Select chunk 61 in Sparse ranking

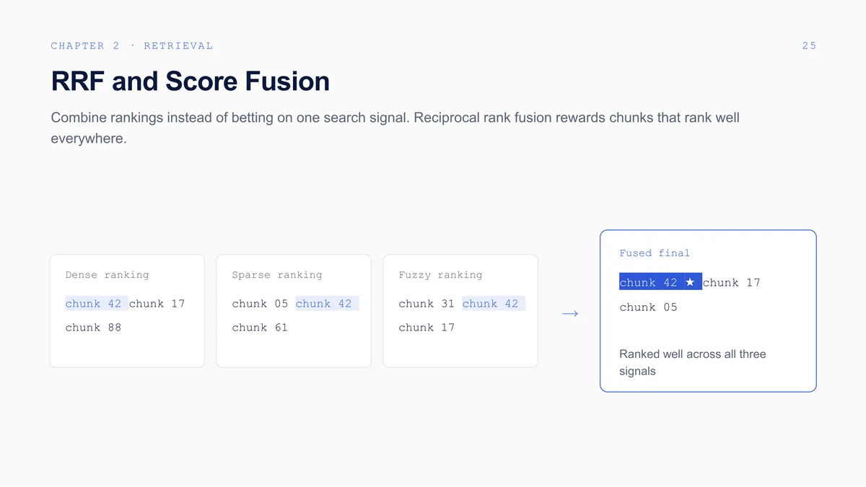coord(260,328)
